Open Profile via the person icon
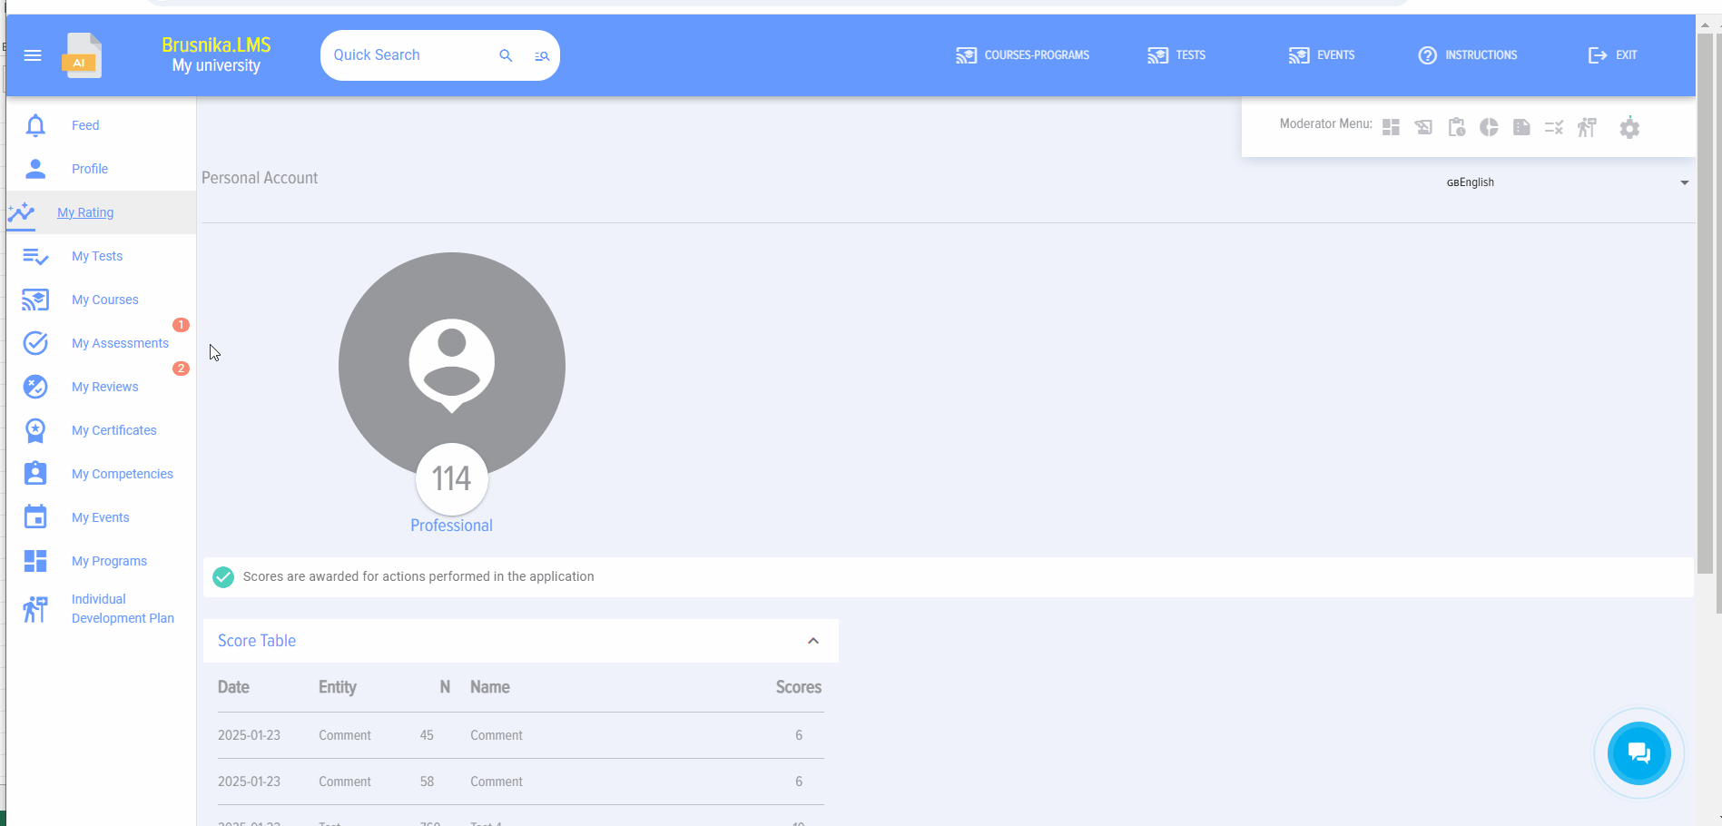The height and width of the screenshot is (826, 1722). coord(35,169)
